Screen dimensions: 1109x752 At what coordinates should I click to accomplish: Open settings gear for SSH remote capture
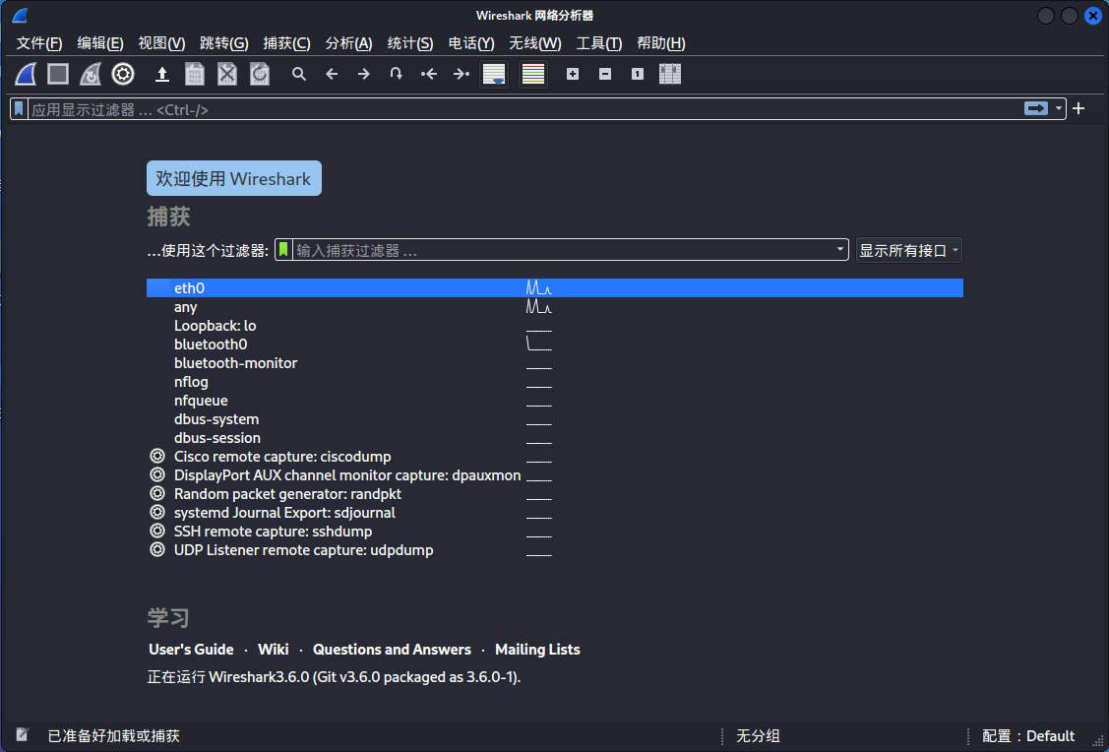pos(157,532)
